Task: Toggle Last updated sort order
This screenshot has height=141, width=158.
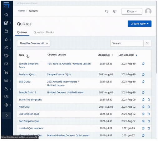Action: (136, 55)
